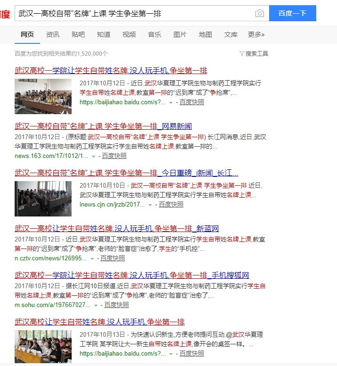Switch to the 视频 tab
This screenshot has width=337, height=366.
click(x=129, y=34)
